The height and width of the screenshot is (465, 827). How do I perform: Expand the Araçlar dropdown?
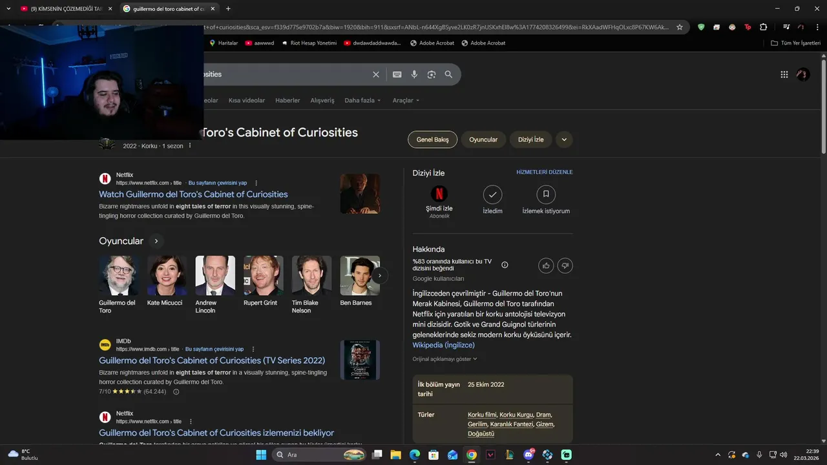click(406, 100)
